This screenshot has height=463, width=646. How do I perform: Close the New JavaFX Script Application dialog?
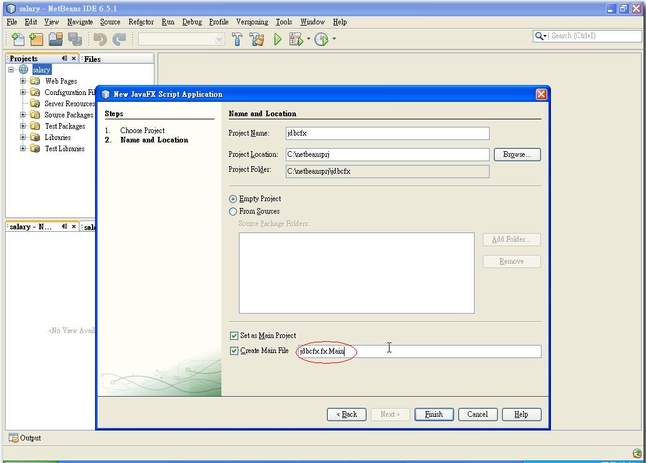coord(541,94)
